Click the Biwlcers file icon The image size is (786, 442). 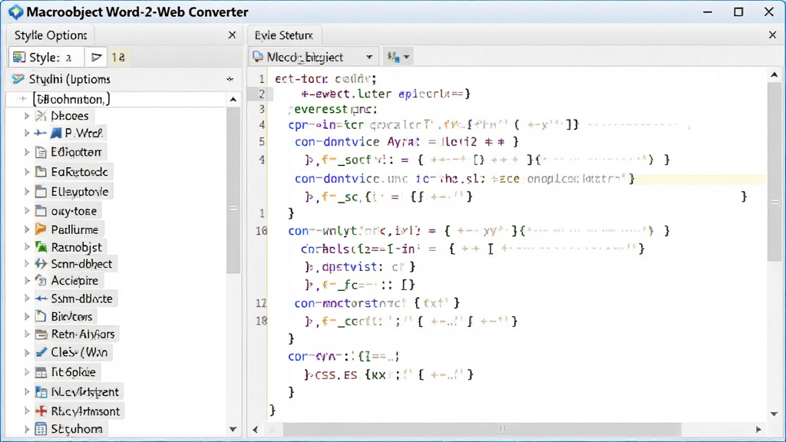tap(41, 316)
